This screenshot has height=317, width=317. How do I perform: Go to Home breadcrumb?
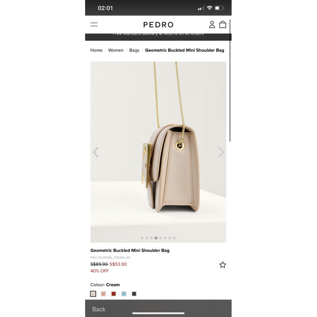pos(96,50)
